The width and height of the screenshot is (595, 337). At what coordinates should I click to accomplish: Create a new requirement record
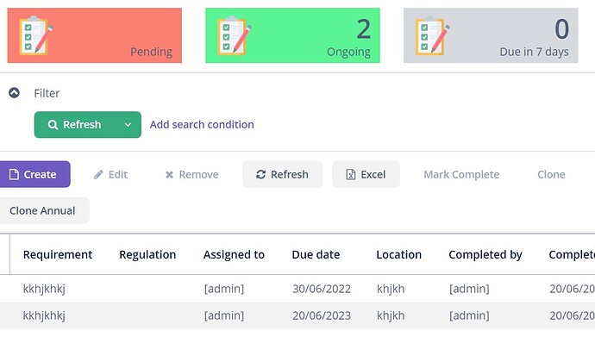[34, 174]
